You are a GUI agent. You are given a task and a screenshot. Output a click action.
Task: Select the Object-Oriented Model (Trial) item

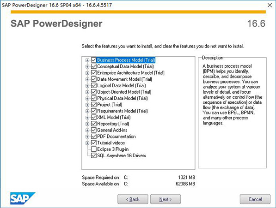click(x=124, y=92)
